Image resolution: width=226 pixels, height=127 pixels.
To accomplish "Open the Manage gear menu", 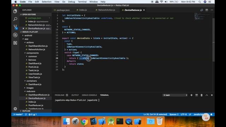I will coord(15,109).
